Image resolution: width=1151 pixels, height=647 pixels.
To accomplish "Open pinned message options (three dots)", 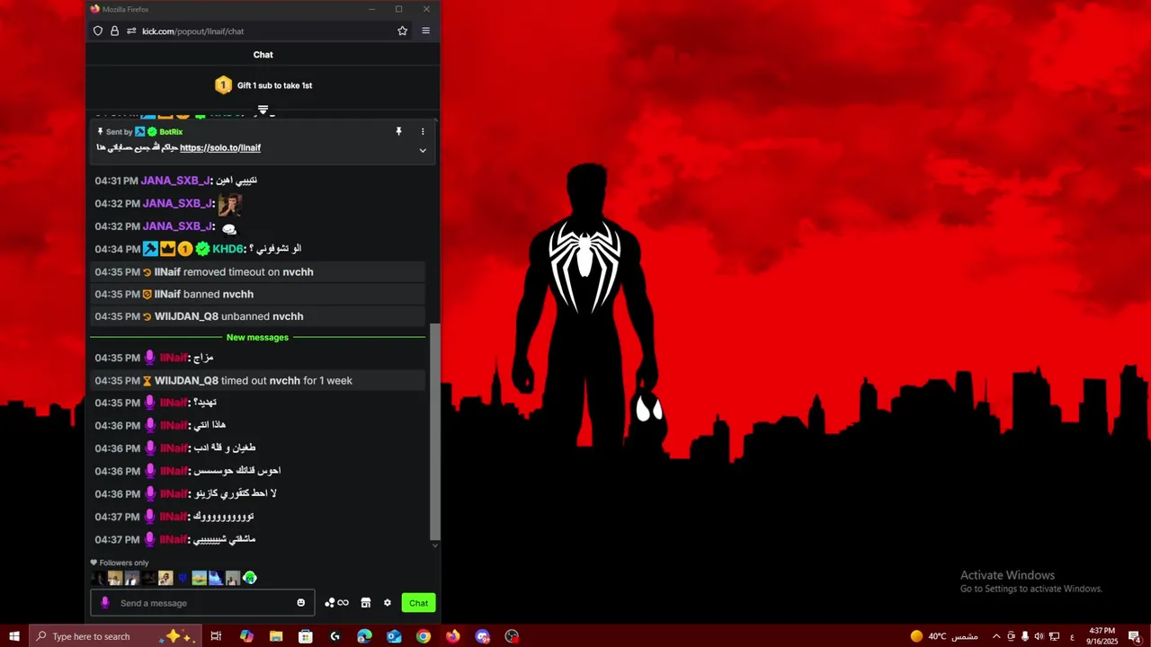I will [423, 131].
